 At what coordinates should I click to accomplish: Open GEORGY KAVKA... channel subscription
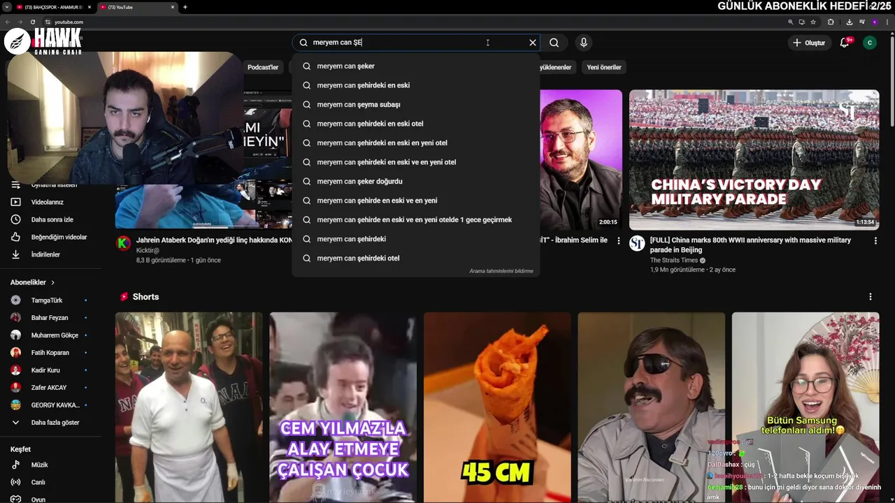(55, 405)
